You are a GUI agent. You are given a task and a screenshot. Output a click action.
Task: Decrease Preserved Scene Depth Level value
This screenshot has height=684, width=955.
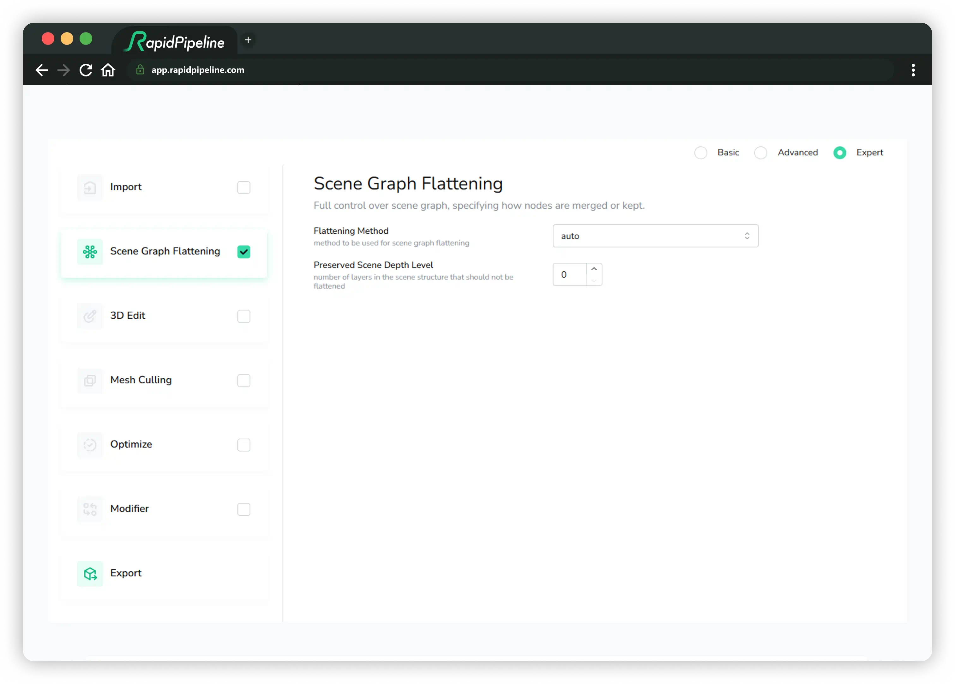(x=594, y=280)
